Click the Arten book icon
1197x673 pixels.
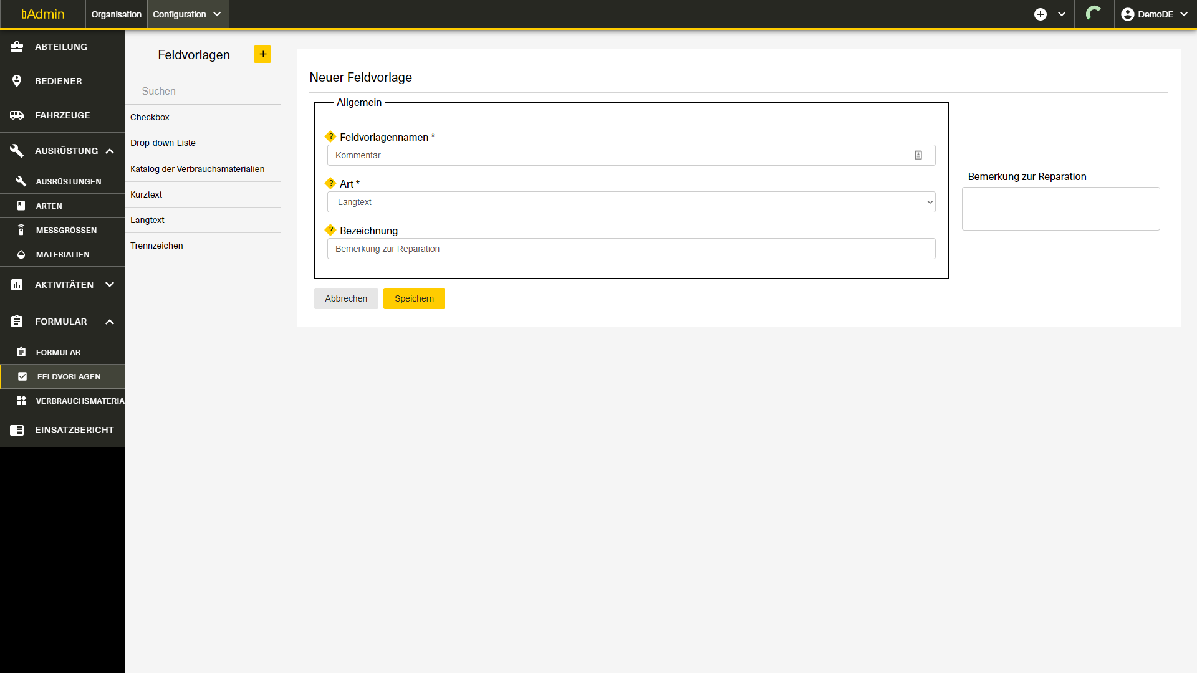coord(21,206)
